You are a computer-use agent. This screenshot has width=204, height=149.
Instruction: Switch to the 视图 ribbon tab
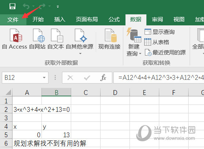point(179,19)
